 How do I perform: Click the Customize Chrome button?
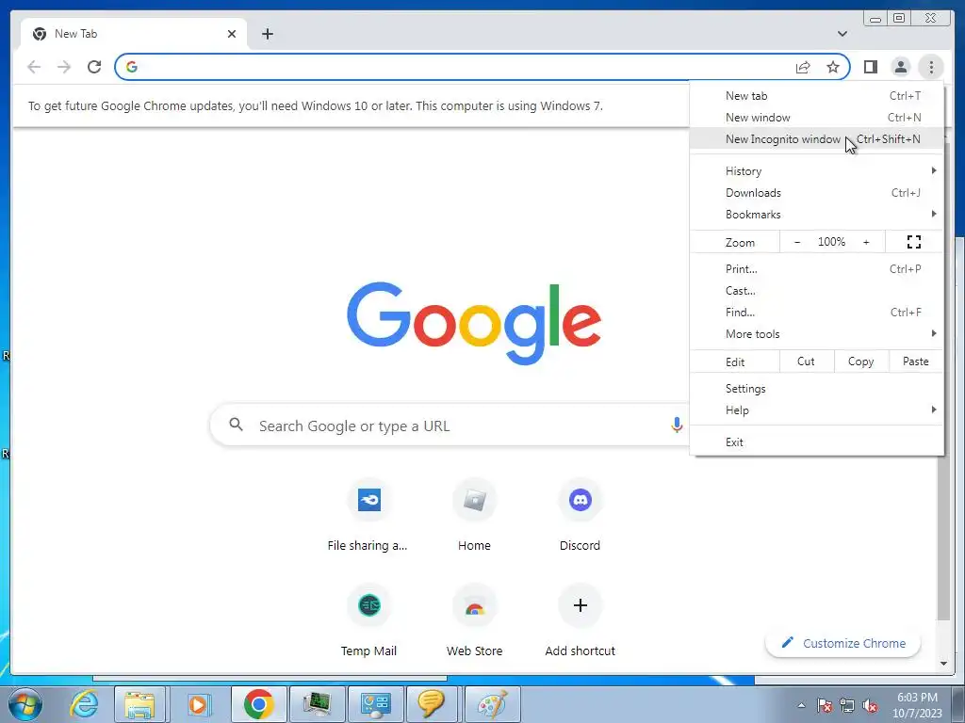coord(843,643)
